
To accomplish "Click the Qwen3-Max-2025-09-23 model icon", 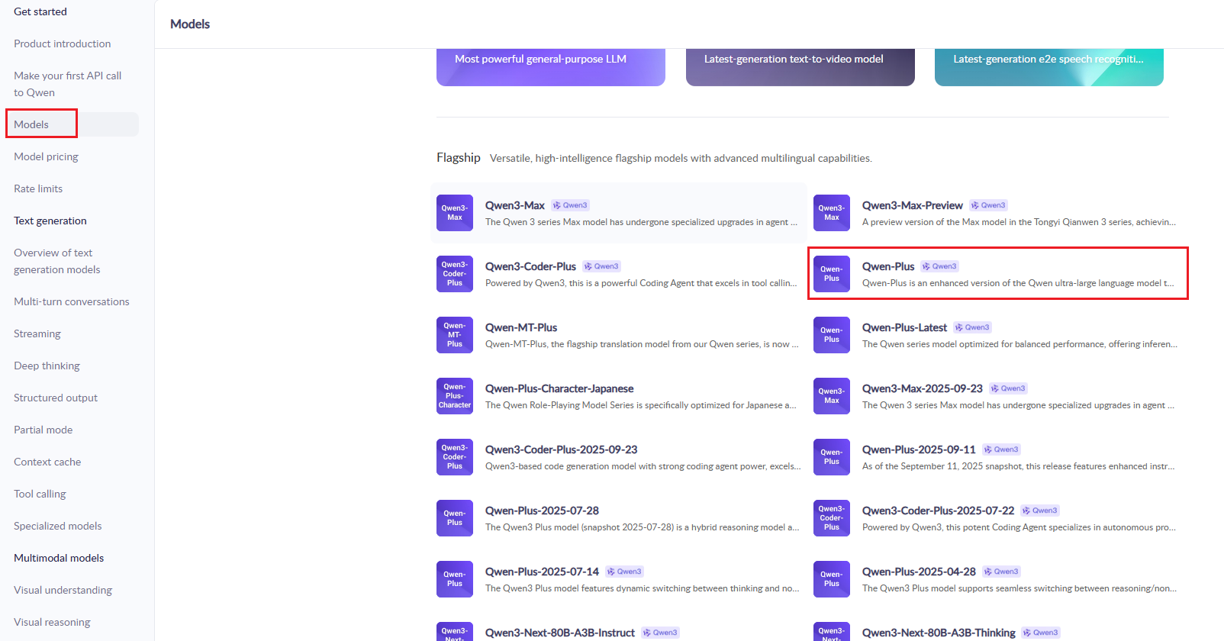I will tap(832, 396).
